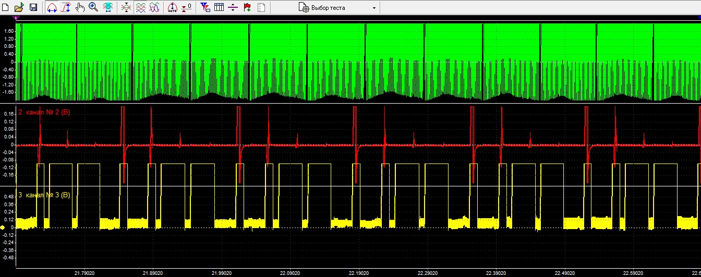The height and width of the screenshot is (277, 701).
Task: Click the zero level reset icon
Action: [x=187, y=7]
